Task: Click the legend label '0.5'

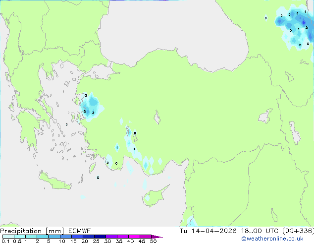Action: click(x=17, y=241)
